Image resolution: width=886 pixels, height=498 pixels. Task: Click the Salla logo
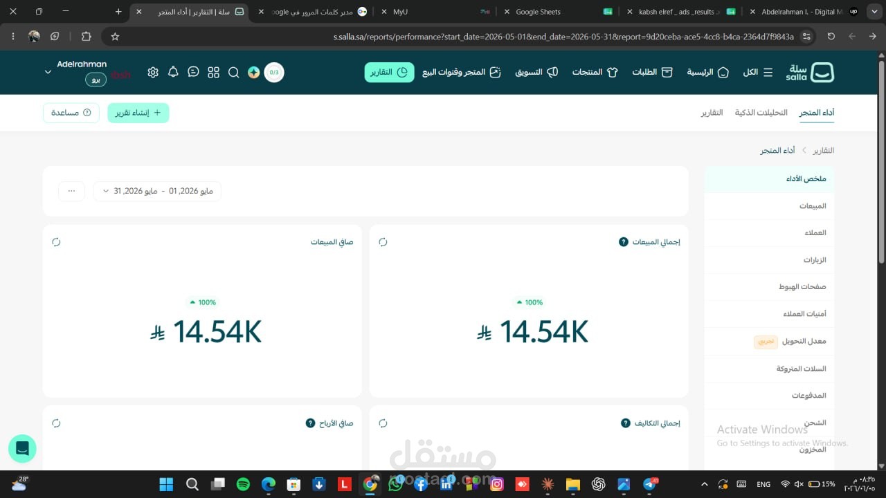coord(809,72)
